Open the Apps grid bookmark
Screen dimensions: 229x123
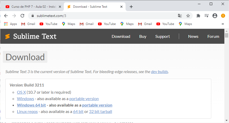tap(11, 24)
